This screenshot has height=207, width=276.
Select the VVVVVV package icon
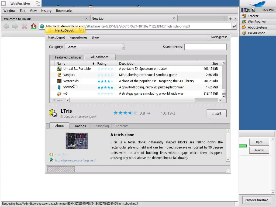(x=59, y=87)
